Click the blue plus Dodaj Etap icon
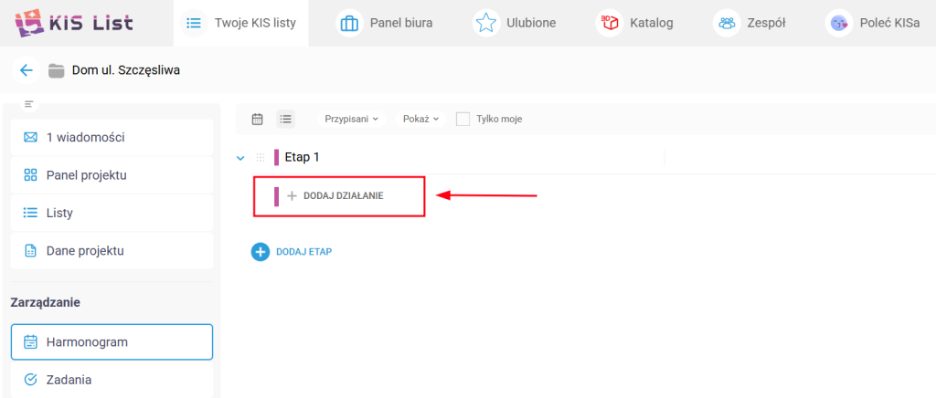The height and width of the screenshot is (398, 936). pos(261,252)
